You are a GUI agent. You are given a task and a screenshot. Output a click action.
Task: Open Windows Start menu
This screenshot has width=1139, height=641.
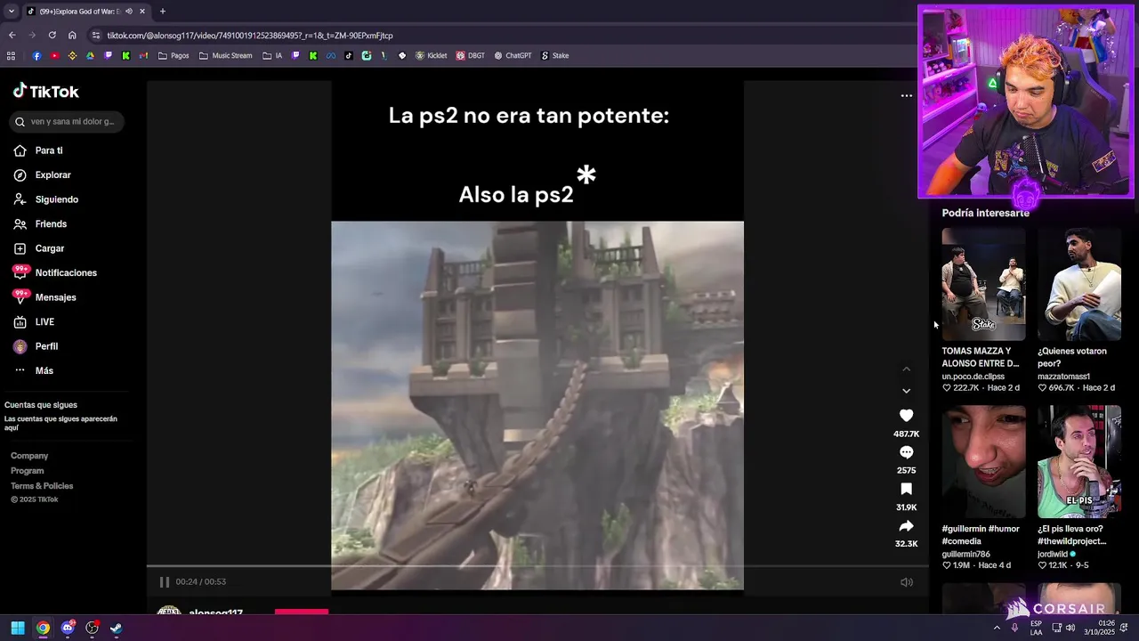point(18,628)
